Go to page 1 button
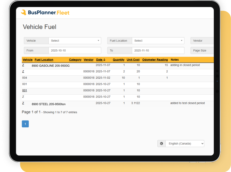The image size is (231, 172). coord(25,124)
